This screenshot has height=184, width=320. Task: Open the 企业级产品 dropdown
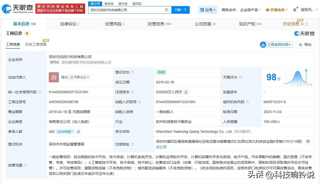click(x=251, y=10)
